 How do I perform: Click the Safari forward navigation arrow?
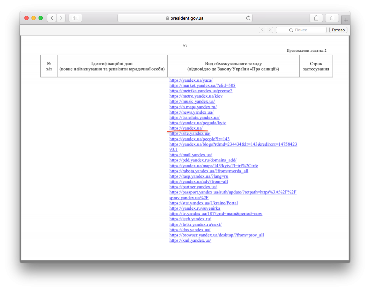click(x=61, y=18)
